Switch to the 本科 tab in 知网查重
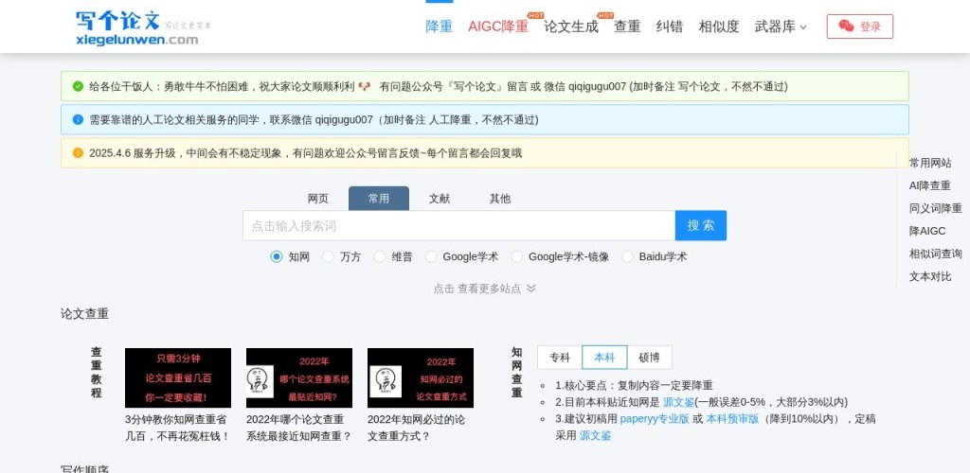970x473 pixels. pos(604,358)
